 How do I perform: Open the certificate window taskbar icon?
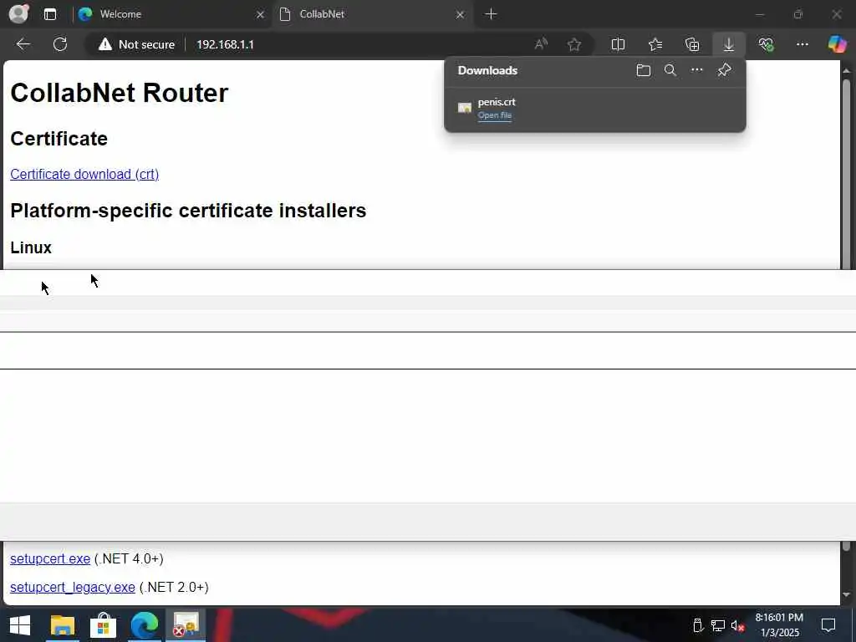point(186,625)
